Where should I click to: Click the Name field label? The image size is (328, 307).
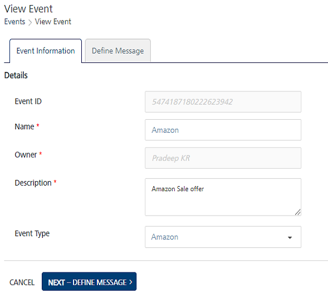[x=25, y=126]
